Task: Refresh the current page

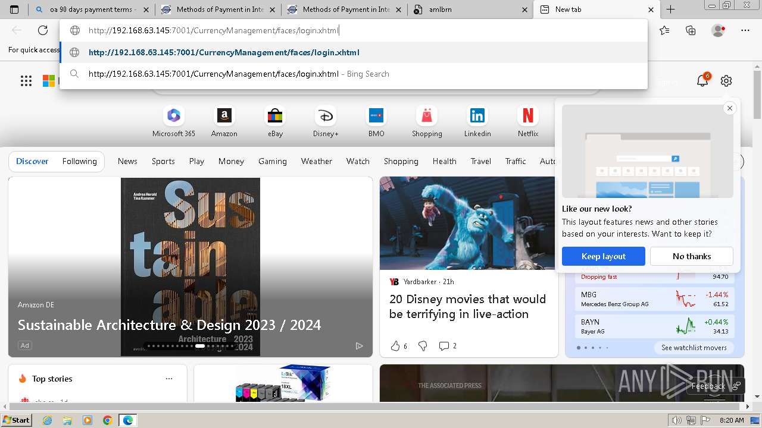Action: 43,30
